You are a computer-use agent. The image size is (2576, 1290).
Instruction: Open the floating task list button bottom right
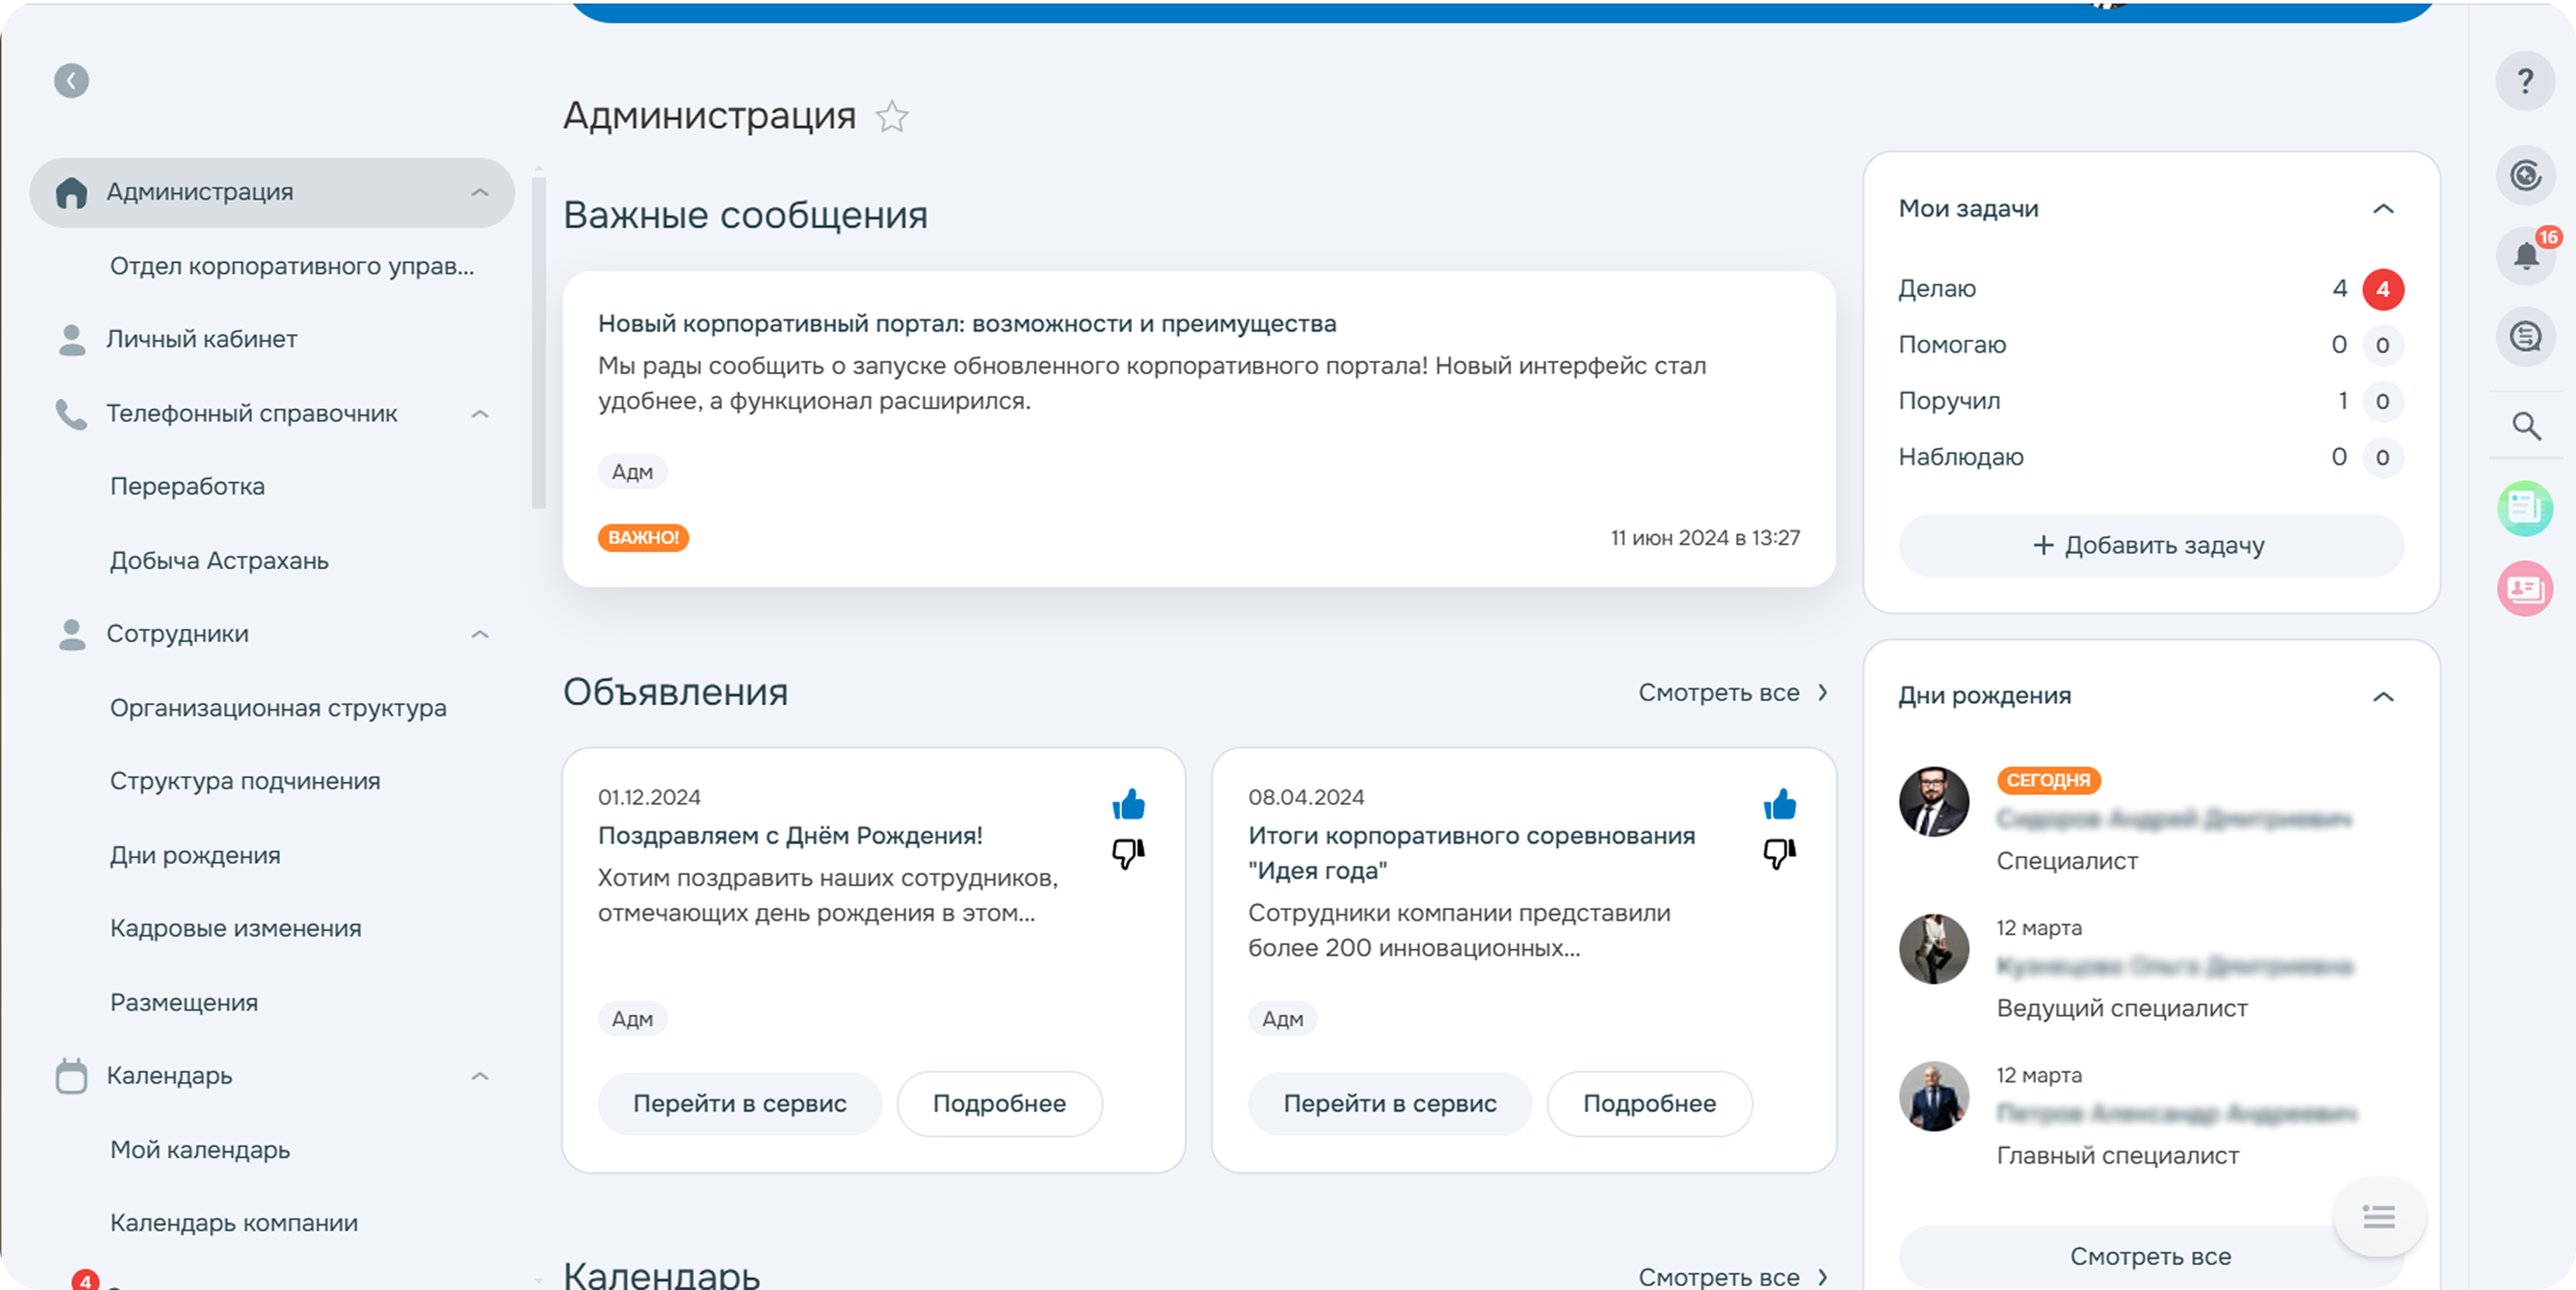pos(2380,1216)
